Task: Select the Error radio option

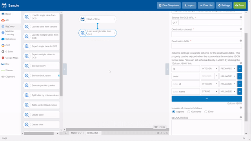Action: click(206, 112)
